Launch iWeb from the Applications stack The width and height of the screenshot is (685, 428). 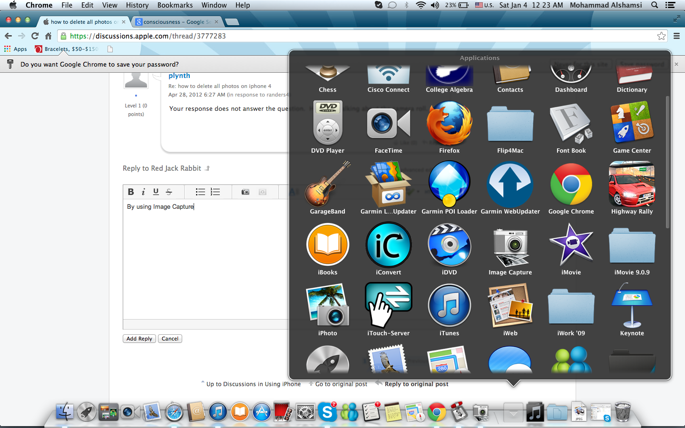(x=510, y=306)
